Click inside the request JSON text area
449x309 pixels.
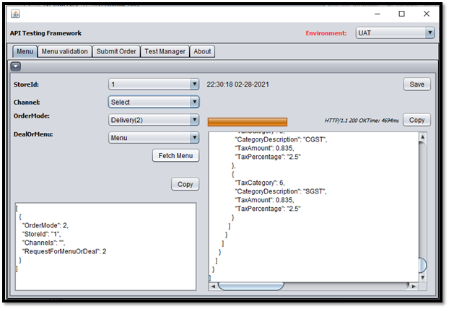tap(105, 247)
